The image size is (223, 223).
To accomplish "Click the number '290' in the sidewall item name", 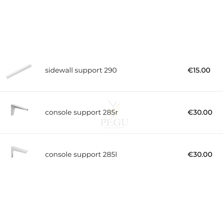I will pos(110,70).
